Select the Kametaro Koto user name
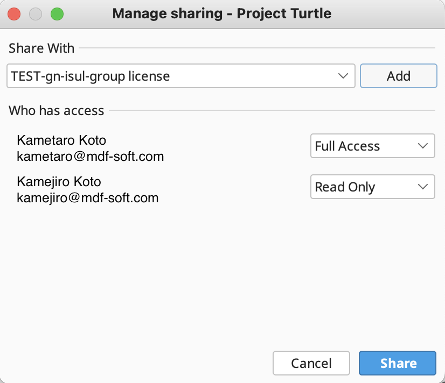445x383 pixels. [61, 140]
